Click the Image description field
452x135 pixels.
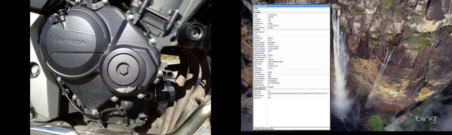(298, 32)
